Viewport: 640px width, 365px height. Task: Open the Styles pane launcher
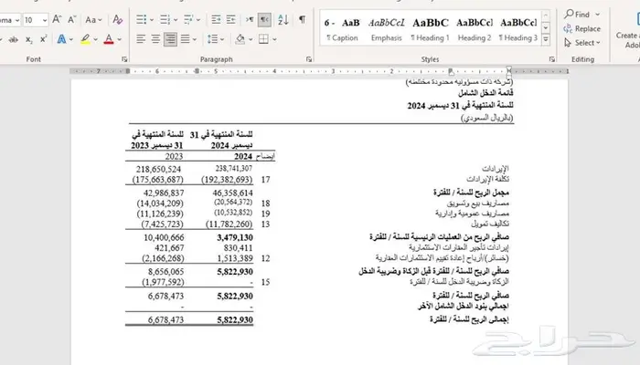(x=552, y=59)
